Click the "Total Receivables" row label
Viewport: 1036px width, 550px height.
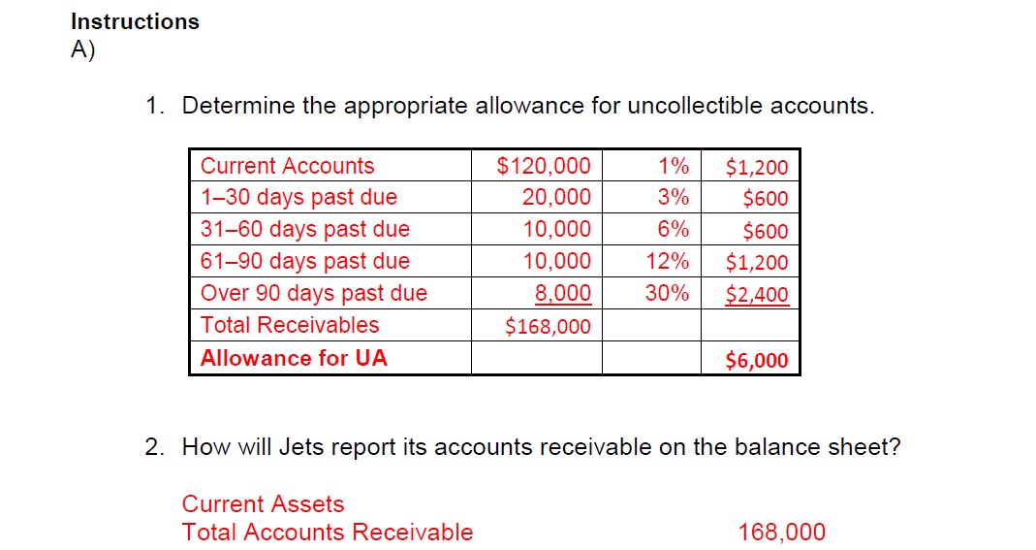(x=290, y=325)
